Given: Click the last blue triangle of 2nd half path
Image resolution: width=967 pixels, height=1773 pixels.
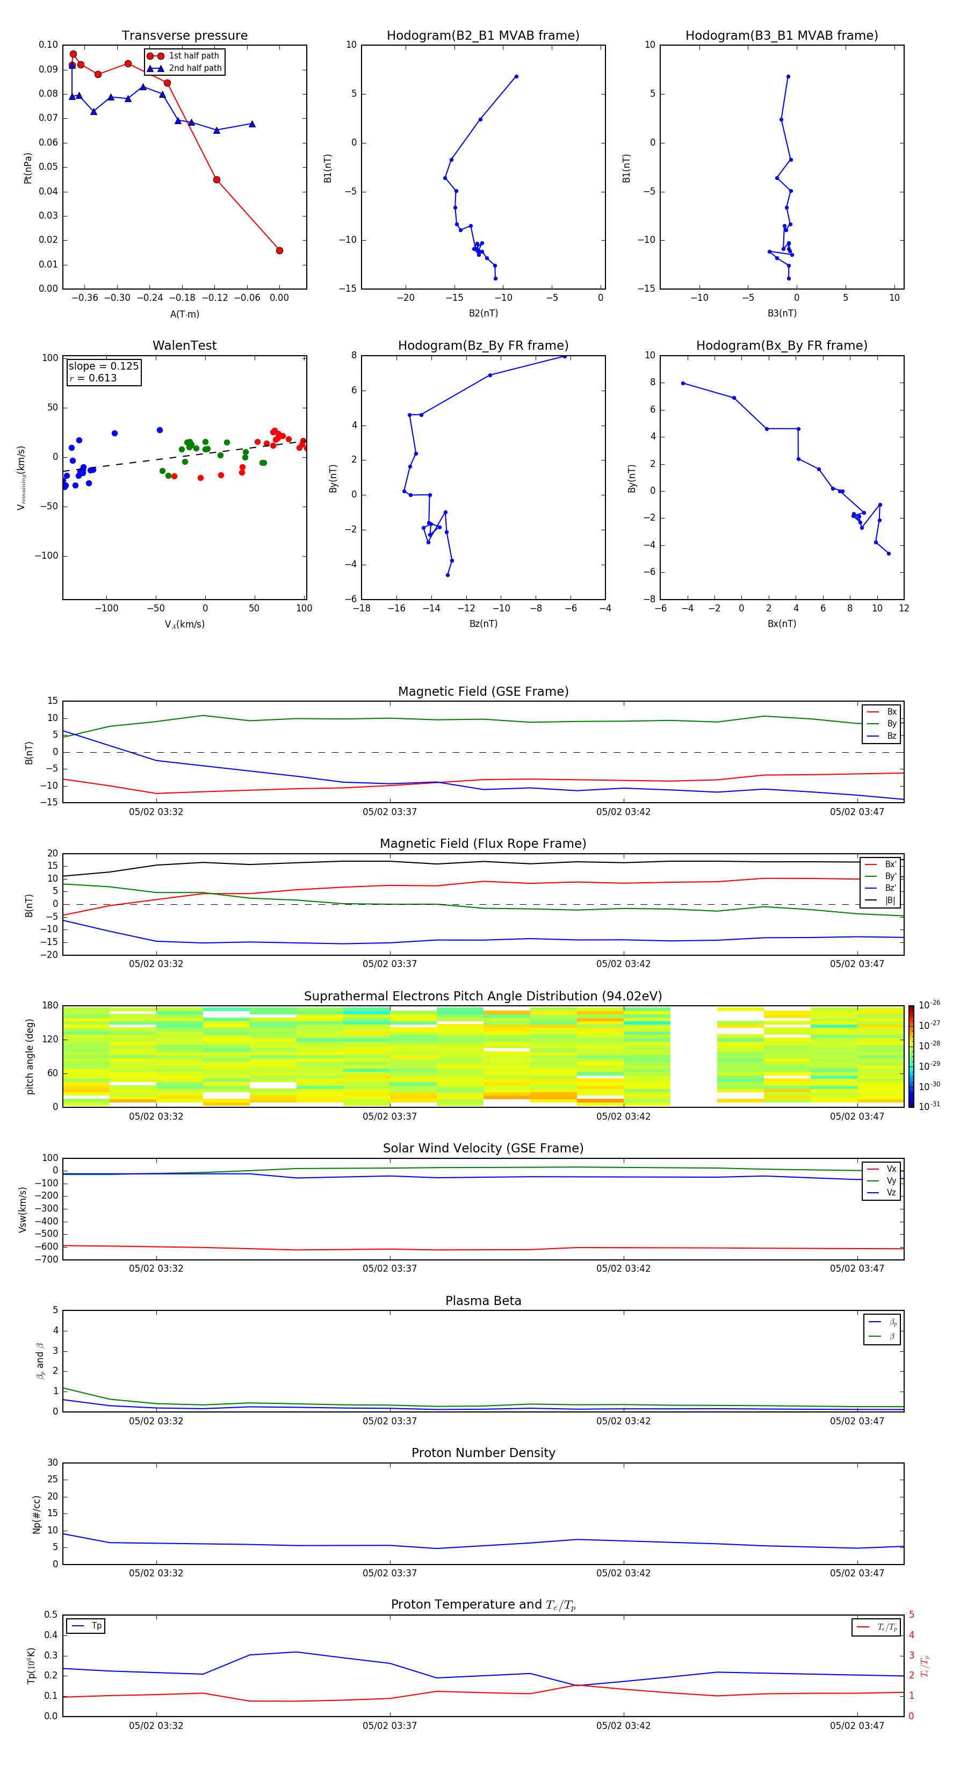Looking at the screenshot, I should (x=252, y=124).
